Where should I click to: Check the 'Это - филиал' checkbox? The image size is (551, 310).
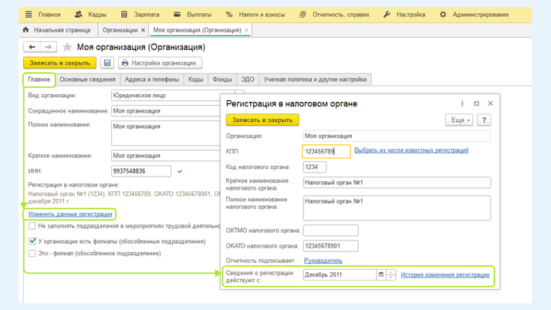tap(32, 253)
